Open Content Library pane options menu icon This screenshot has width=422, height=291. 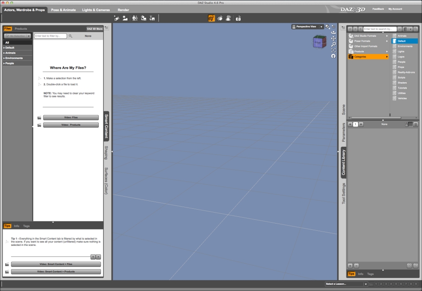[343, 27]
